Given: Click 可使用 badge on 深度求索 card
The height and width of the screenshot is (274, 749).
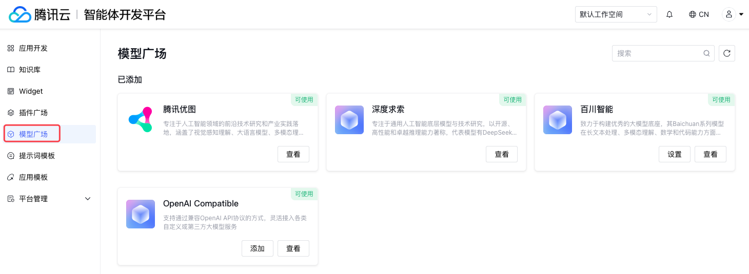Looking at the screenshot, I should pyautogui.click(x=513, y=100).
